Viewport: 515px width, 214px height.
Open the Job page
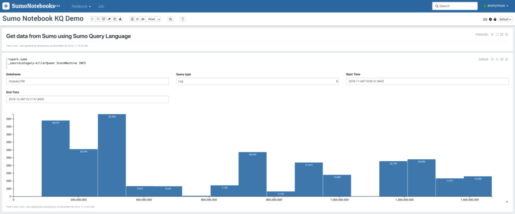point(101,6)
